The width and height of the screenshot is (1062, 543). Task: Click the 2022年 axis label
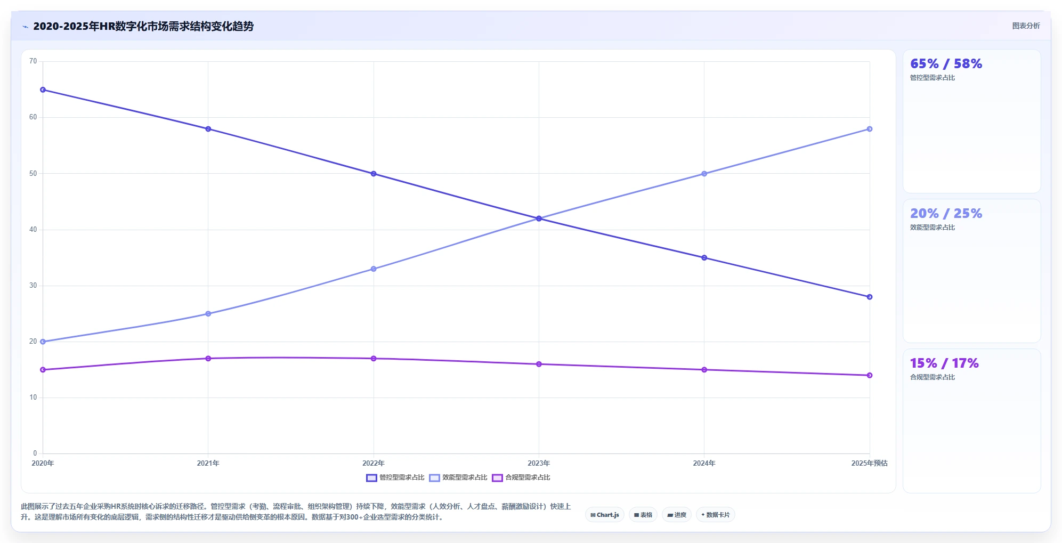point(374,463)
